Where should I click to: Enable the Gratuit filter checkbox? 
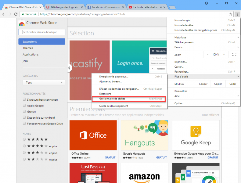point(24,111)
